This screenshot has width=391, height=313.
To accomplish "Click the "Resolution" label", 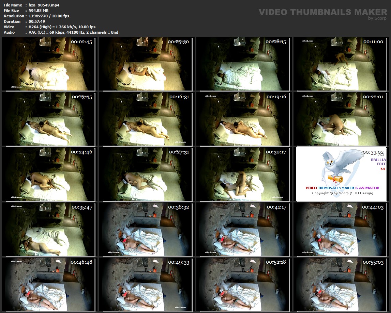I will pos(14,16).
